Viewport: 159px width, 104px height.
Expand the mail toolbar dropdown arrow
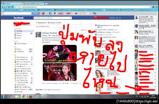click(x=90, y=13)
